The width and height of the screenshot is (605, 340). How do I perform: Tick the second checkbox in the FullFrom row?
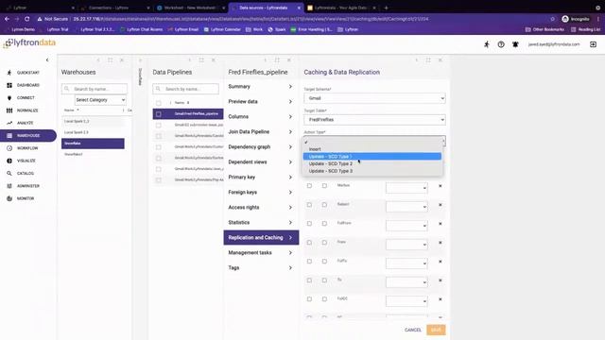click(x=324, y=224)
